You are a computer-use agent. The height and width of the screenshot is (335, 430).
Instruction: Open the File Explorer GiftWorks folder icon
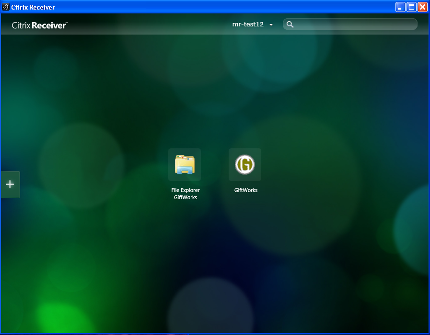[185, 165]
